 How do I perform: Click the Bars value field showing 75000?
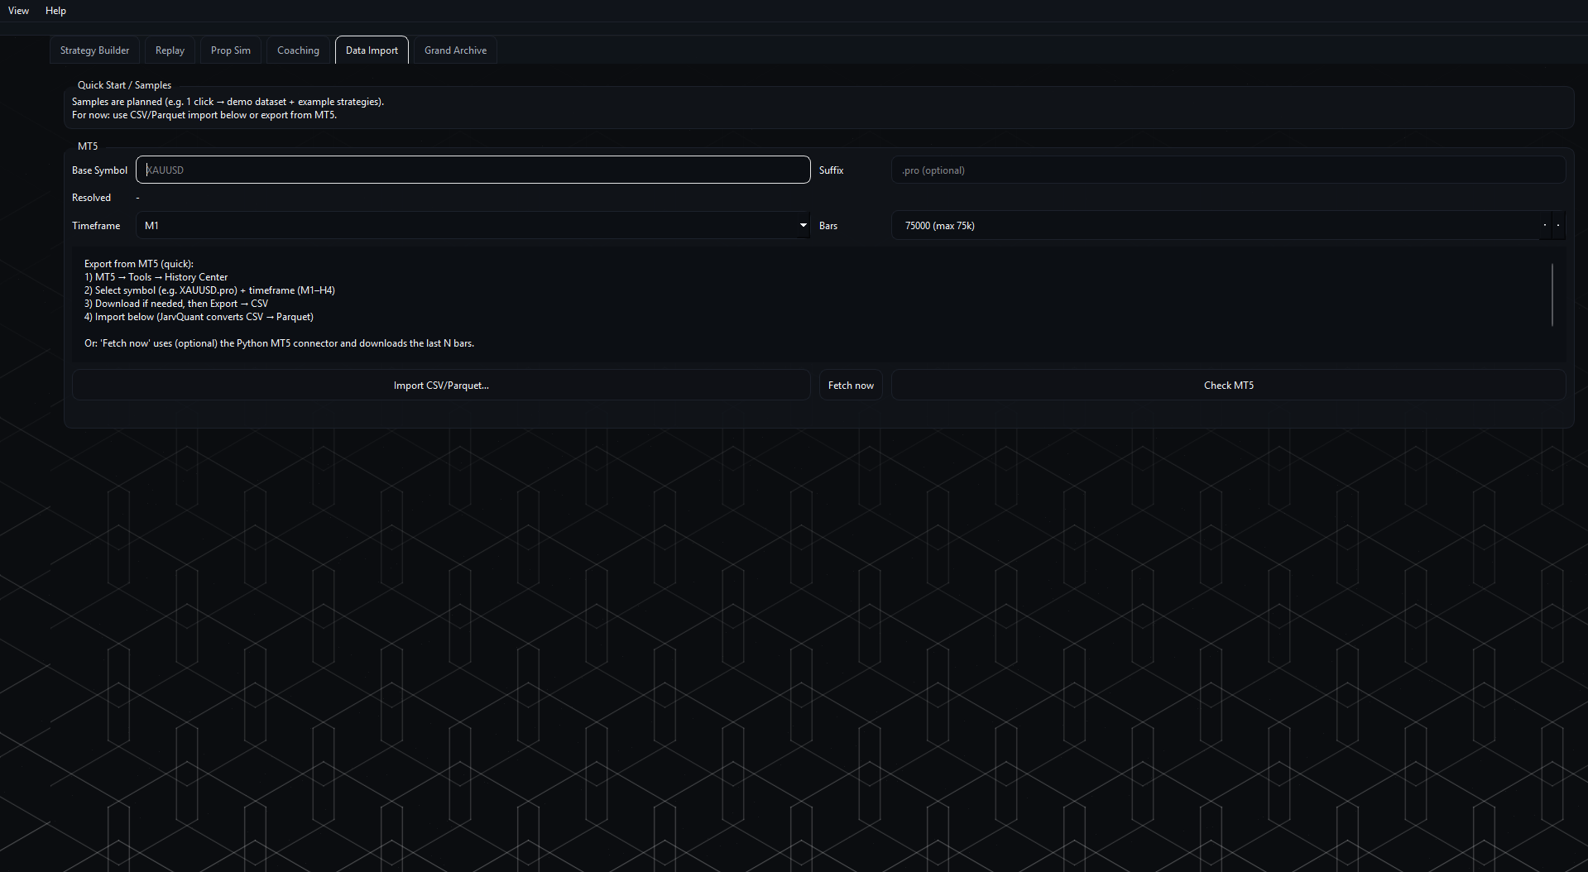coord(1215,226)
